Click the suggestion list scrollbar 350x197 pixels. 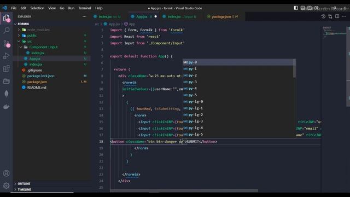pos(294,68)
